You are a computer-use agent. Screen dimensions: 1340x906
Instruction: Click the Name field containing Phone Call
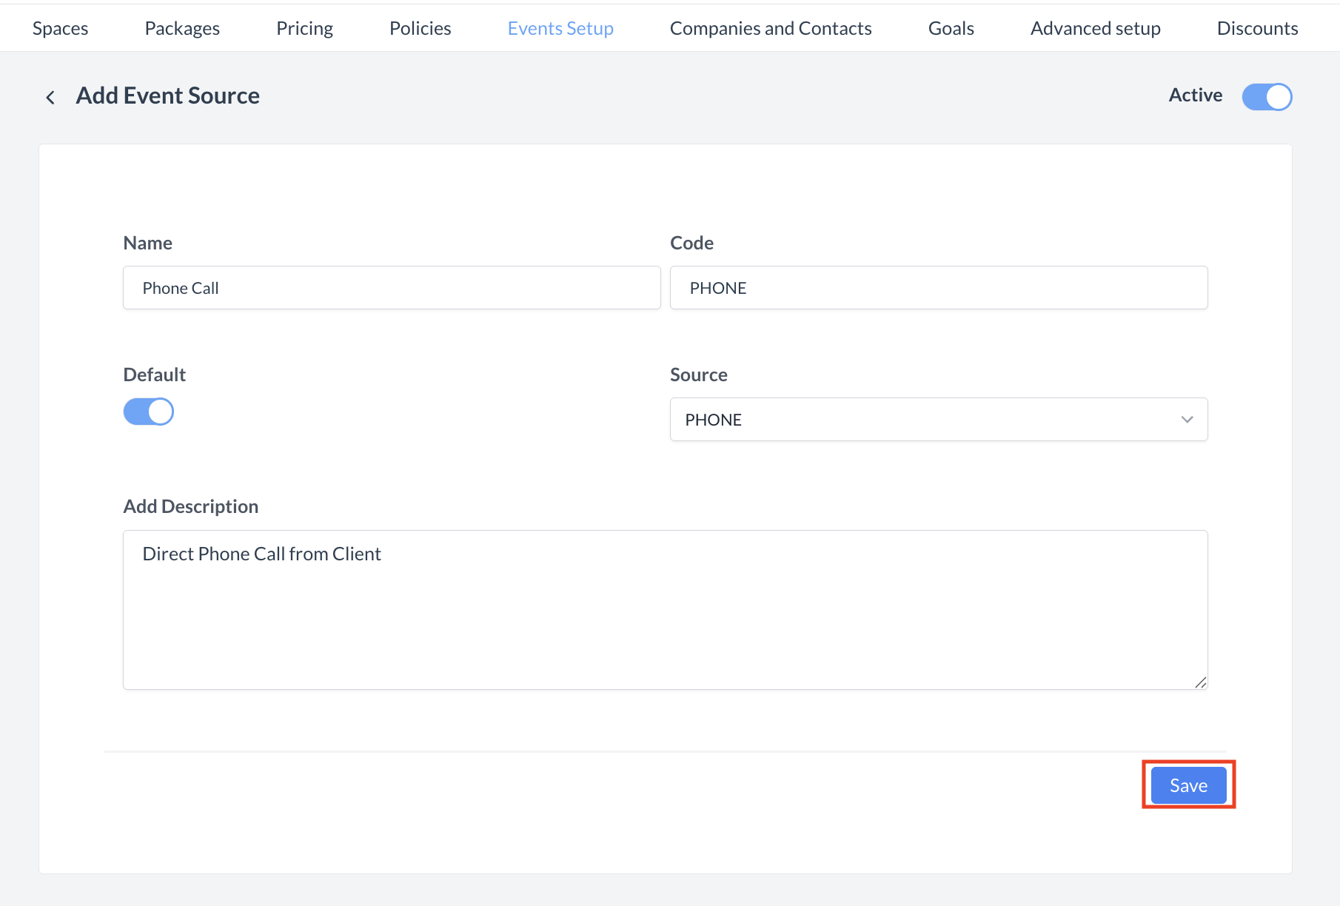click(x=391, y=288)
